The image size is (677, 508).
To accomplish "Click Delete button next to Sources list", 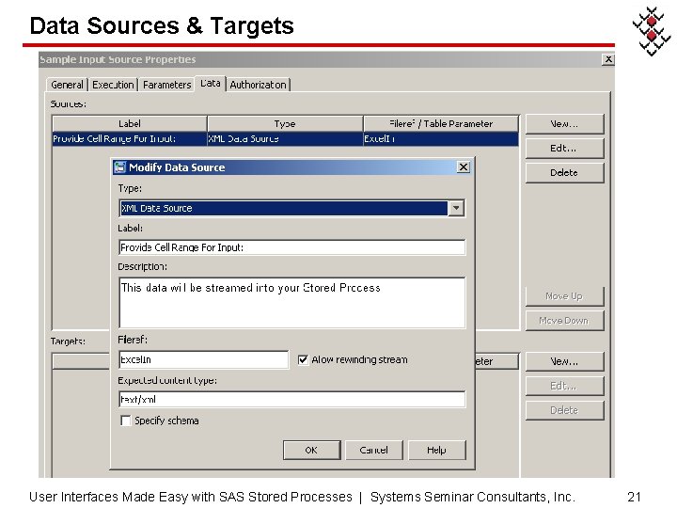I will pyautogui.click(x=564, y=173).
